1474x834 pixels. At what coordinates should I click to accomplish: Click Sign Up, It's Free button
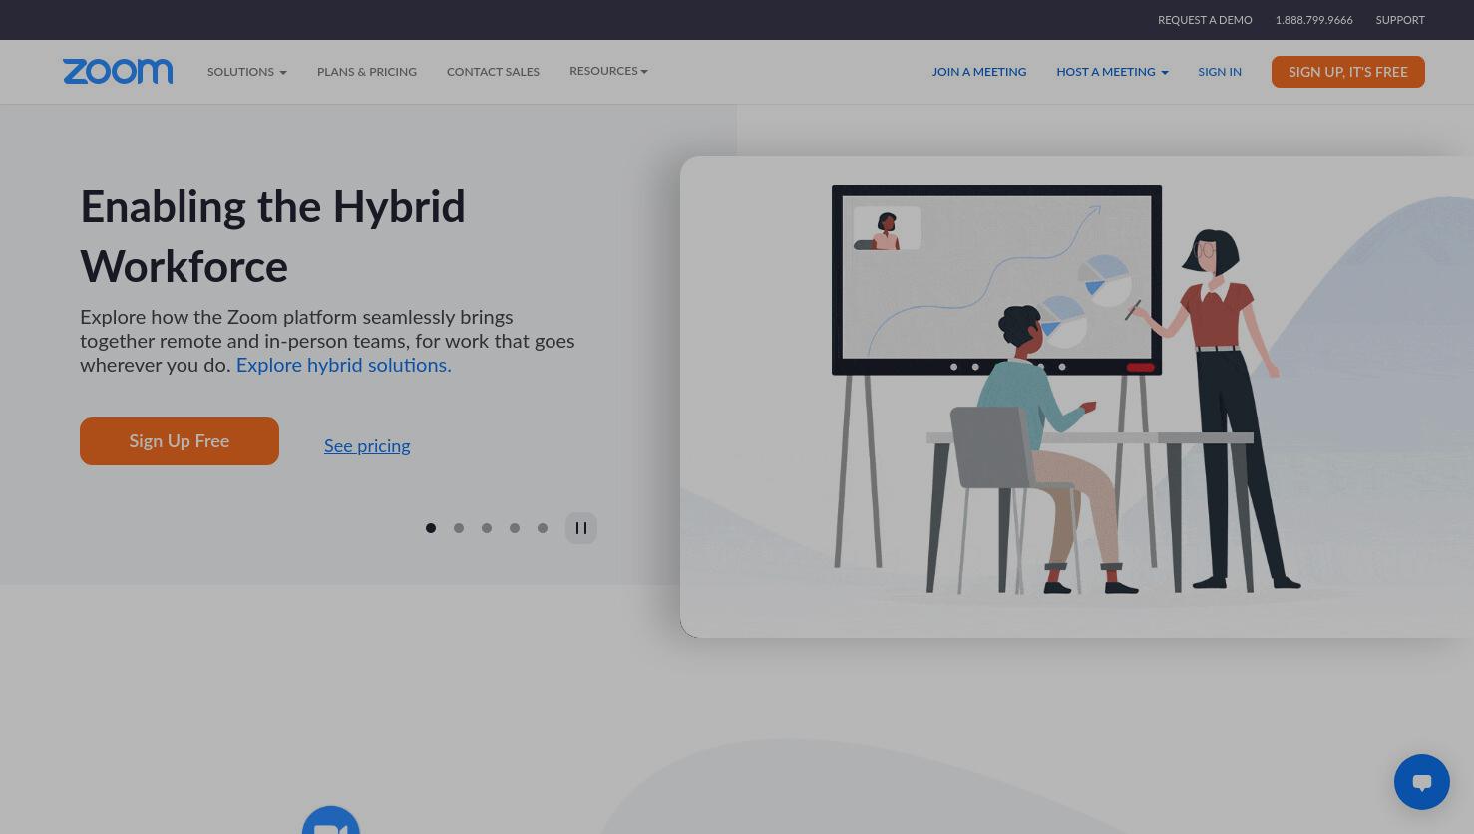(1347, 72)
